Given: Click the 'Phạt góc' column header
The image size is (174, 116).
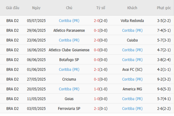Looking at the screenshot, I should click(x=164, y=8).
